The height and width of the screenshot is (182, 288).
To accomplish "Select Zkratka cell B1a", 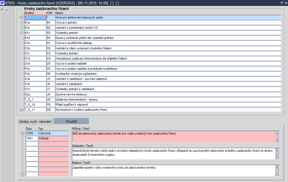I will click(35, 23).
